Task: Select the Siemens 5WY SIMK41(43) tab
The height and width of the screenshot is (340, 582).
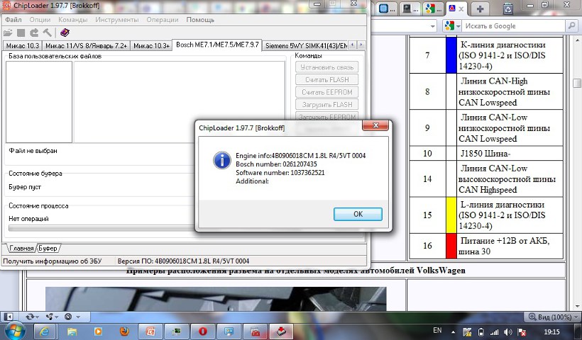Action: coord(306,45)
